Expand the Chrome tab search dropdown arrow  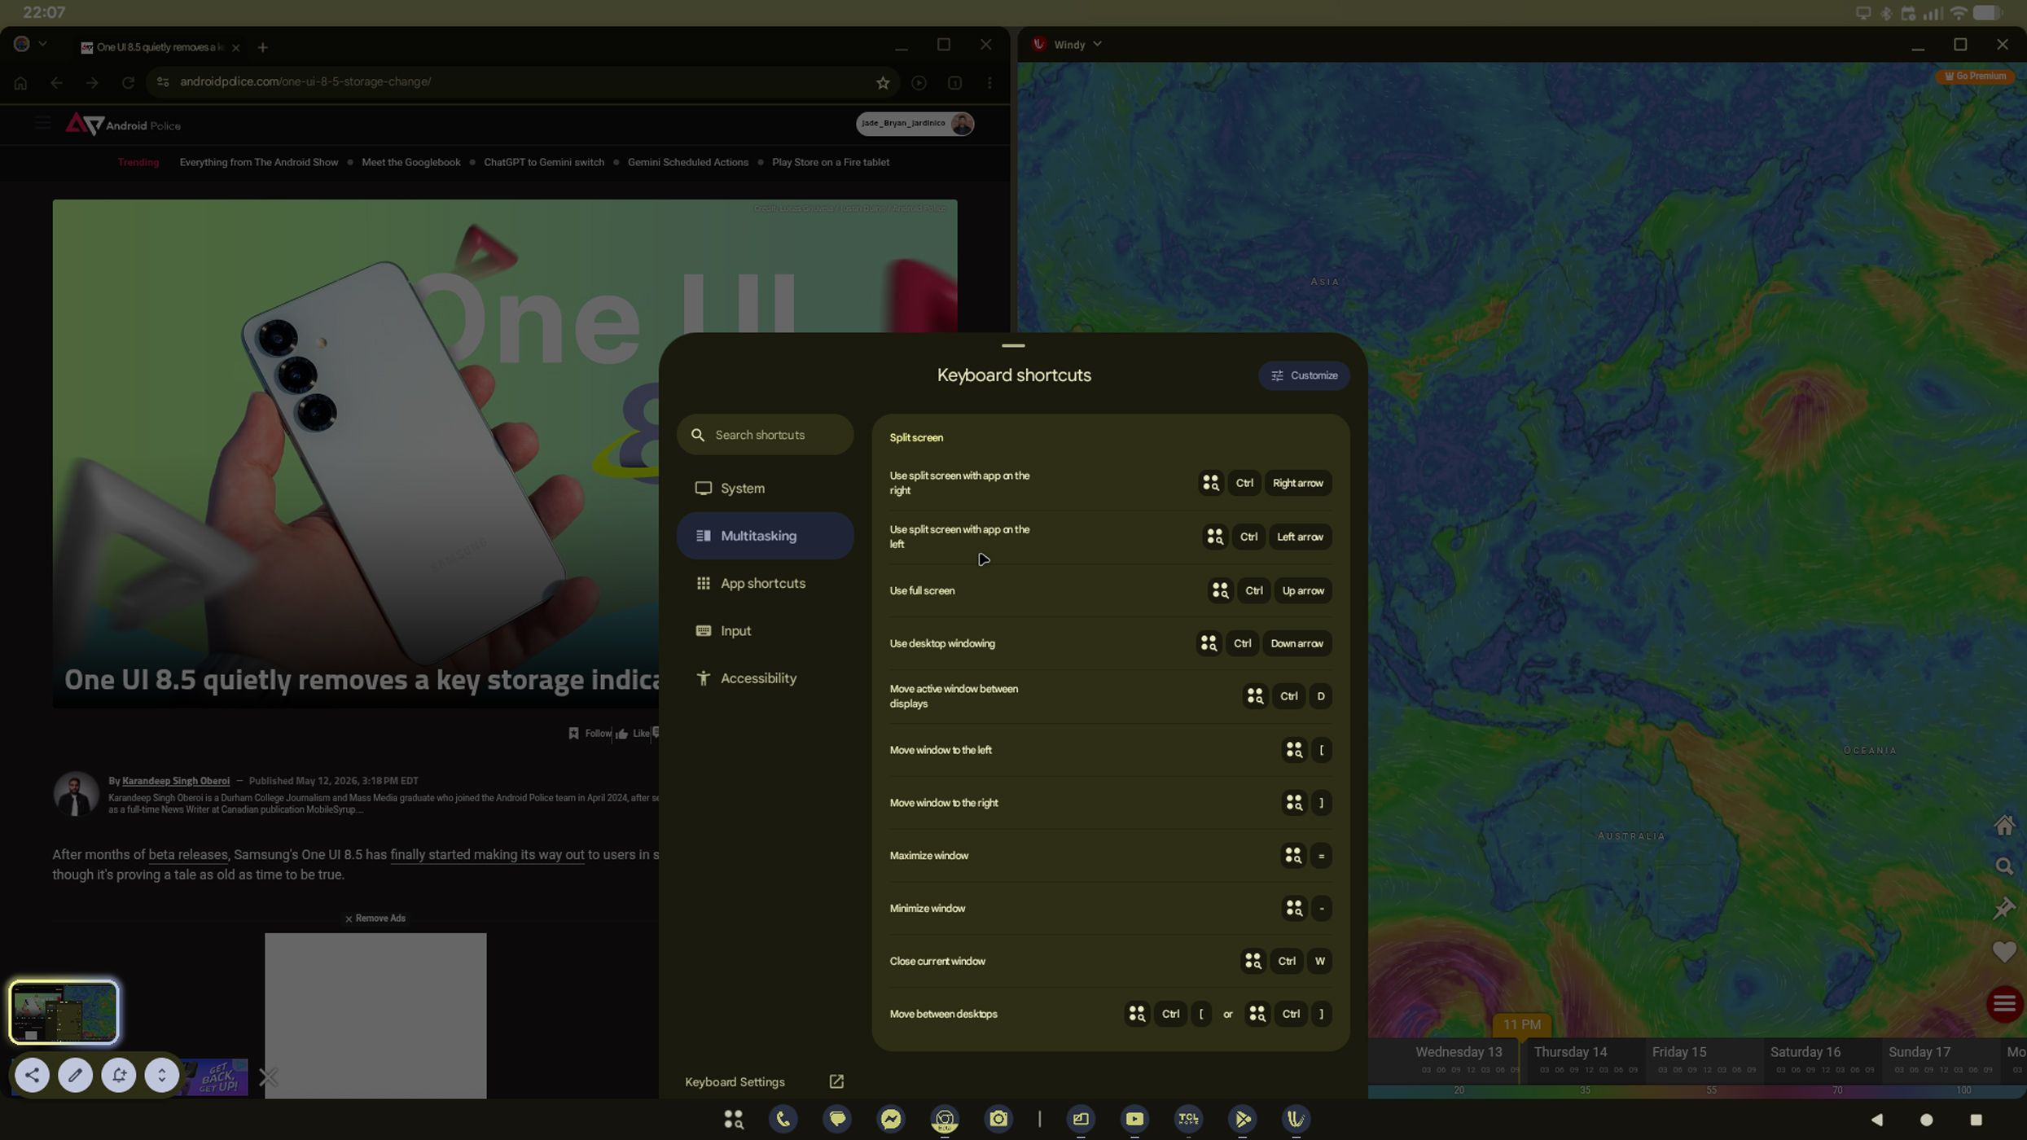pyautogui.click(x=42, y=44)
